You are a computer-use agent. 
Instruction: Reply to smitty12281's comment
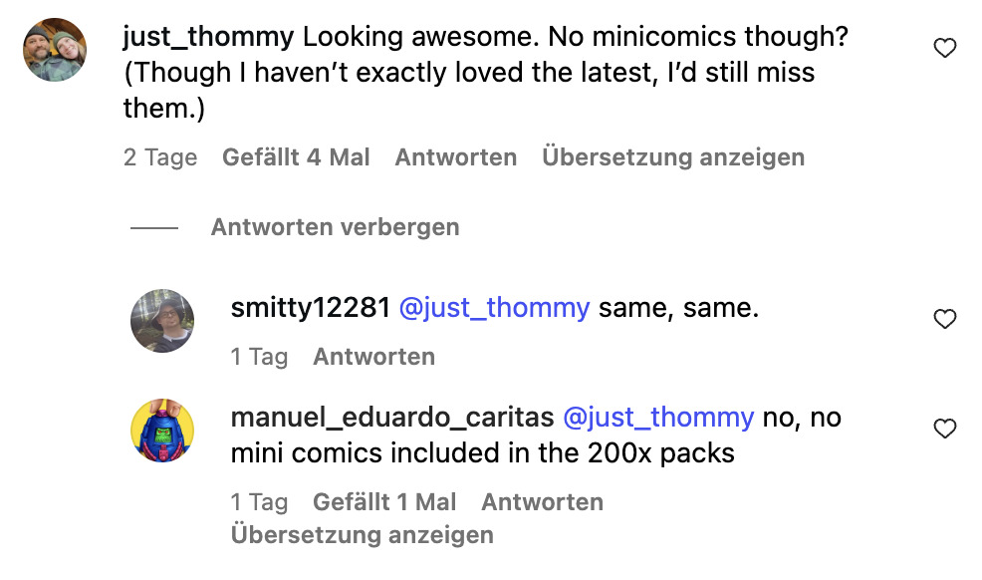pyautogui.click(x=373, y=357)
